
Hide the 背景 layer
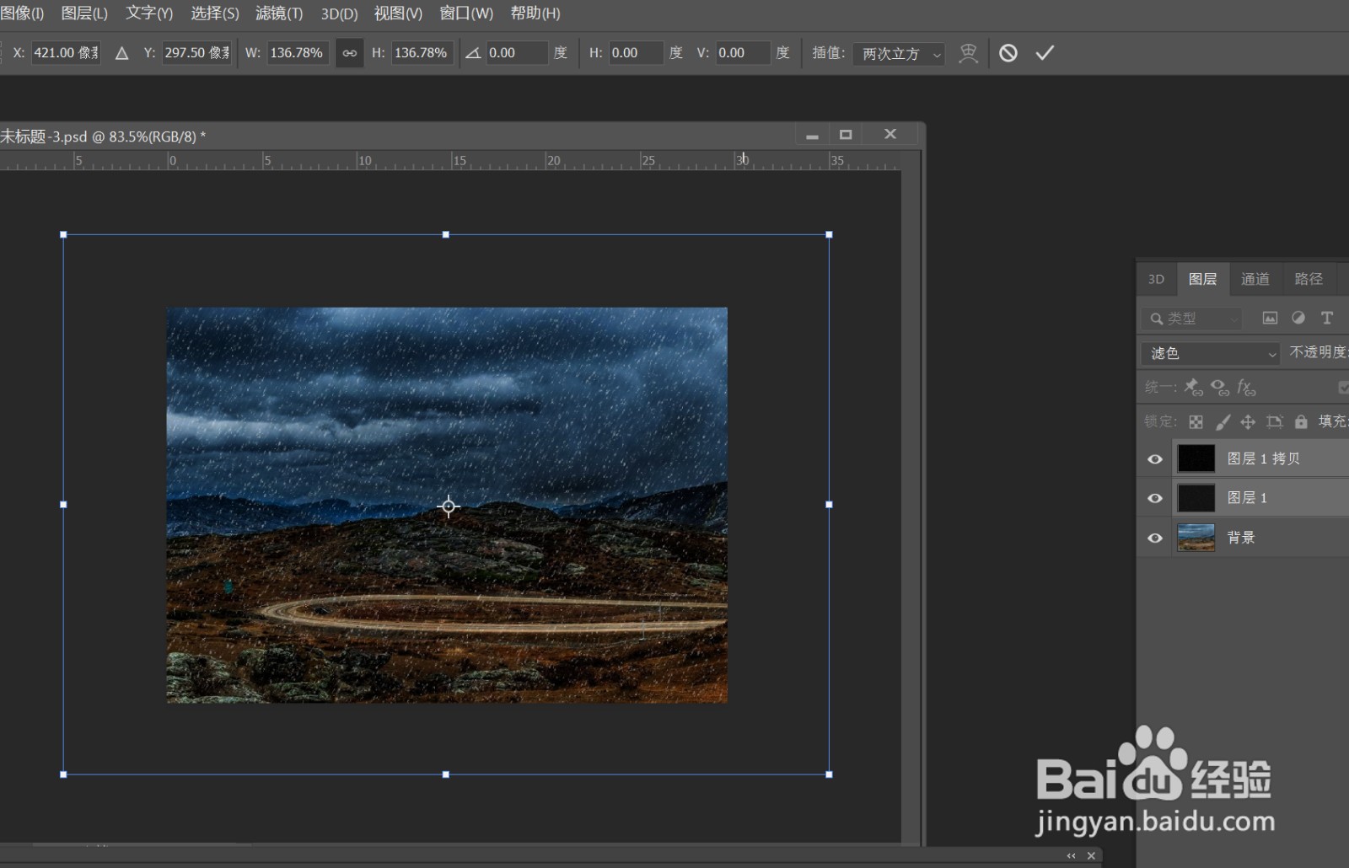[1155, 538]
